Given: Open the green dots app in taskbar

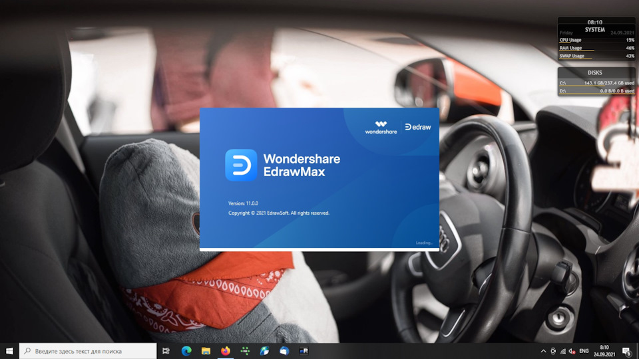Looking at the screenshot, I should click(245, 351).
